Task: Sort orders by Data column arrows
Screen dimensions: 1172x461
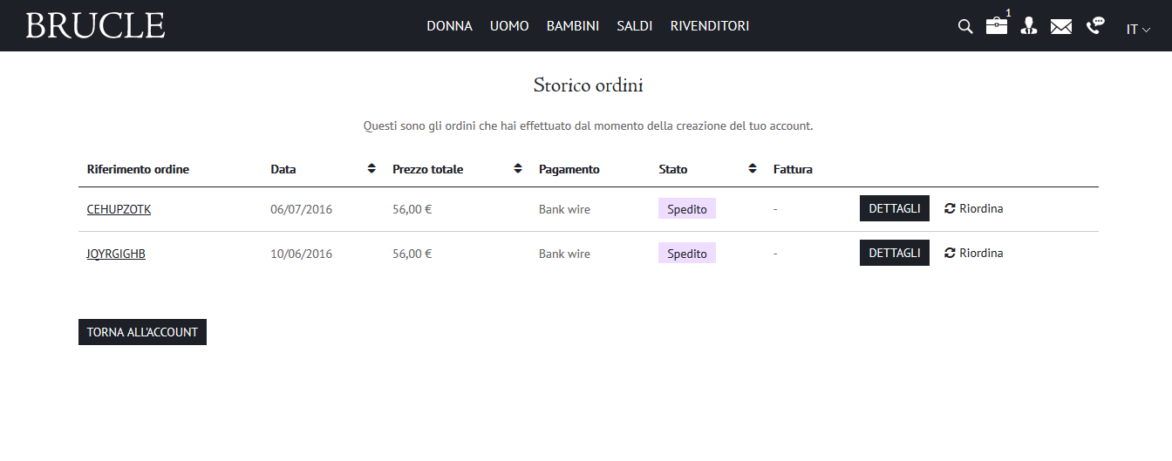Action: pos(371,169)
